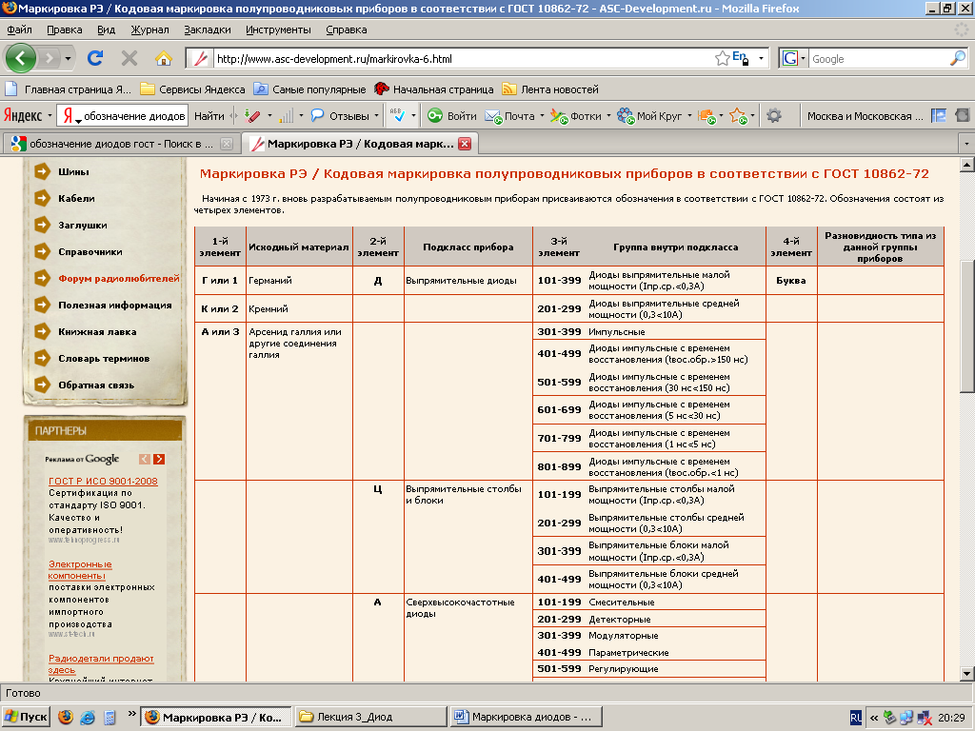
Task: Open ad link Электронные компоненты
Action: [80, 570]
